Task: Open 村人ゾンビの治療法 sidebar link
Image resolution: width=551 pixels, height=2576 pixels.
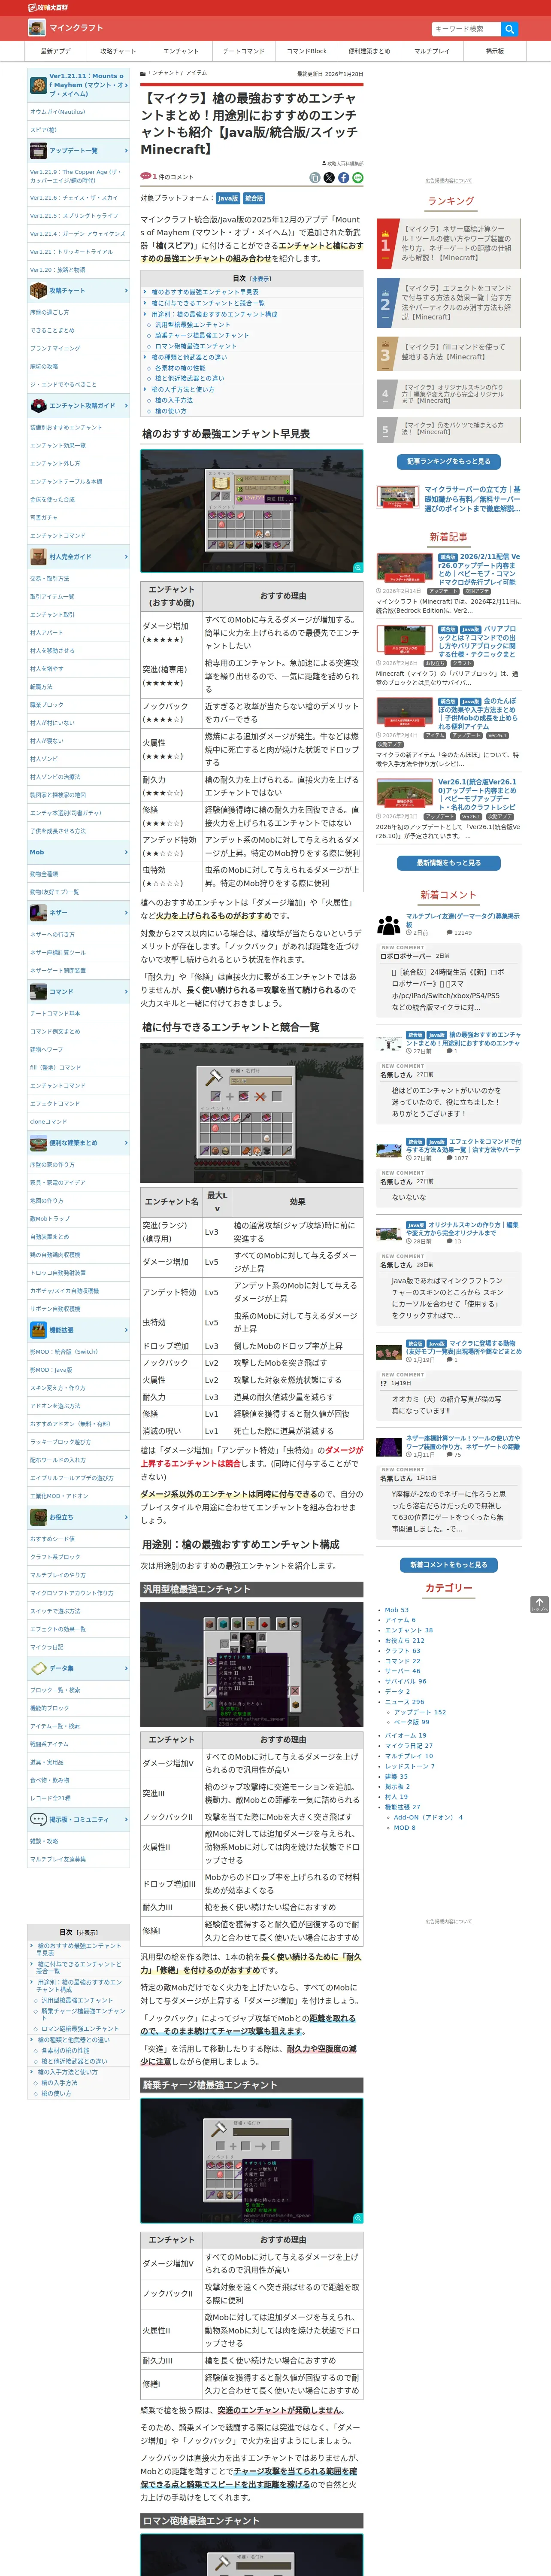Action: (x=55, y=777)
